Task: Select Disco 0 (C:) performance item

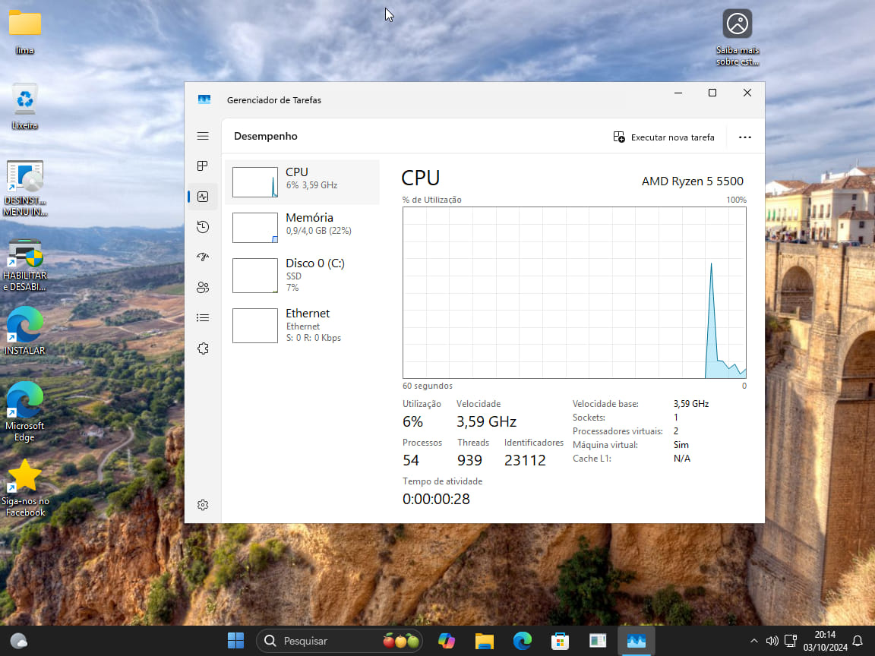Action: pyautogui.click(x=302, y=275)
